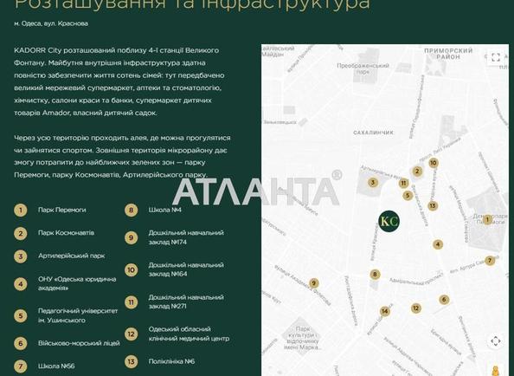
Task: Select map marker 6 on the map
Action: [444, 299]
